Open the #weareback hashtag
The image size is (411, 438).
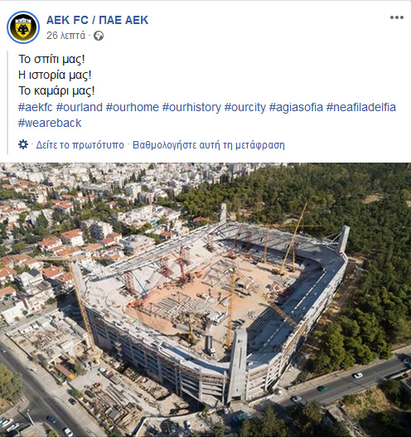[x=50, y=123]
